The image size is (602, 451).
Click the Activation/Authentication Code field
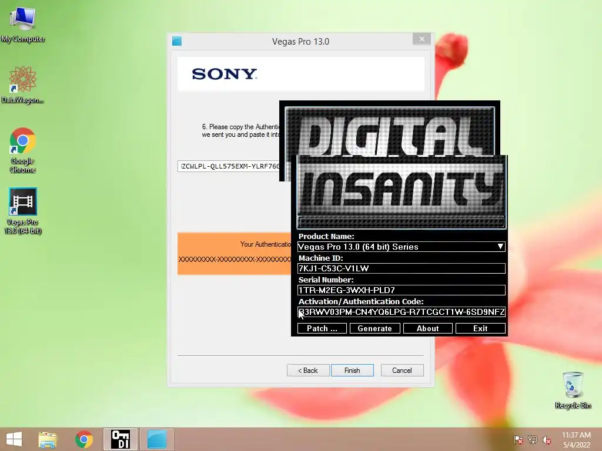point(401,312)
